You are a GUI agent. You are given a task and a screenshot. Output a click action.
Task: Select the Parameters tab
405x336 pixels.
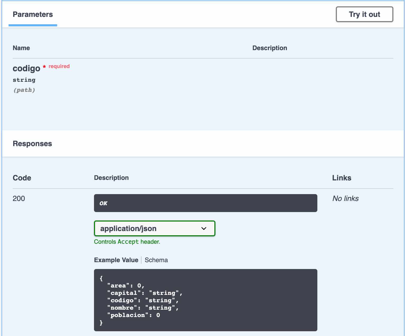click(33, 15)
